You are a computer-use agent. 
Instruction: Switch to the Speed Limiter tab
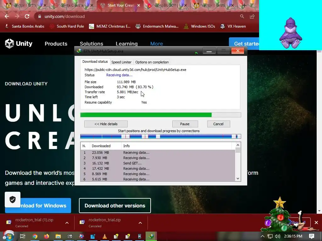pos(121,62)
